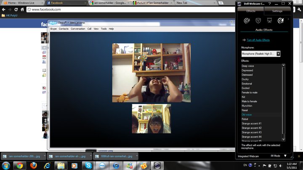Viewport: 303px width, 170px height.
Task: Select the Male to female effect
Action: click(x=249, y=102)
